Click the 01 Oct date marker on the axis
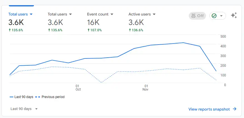The width and height of the screenshot is (244, 118). tap(78, 88)
